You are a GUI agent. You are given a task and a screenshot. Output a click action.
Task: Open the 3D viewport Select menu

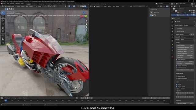23,6
